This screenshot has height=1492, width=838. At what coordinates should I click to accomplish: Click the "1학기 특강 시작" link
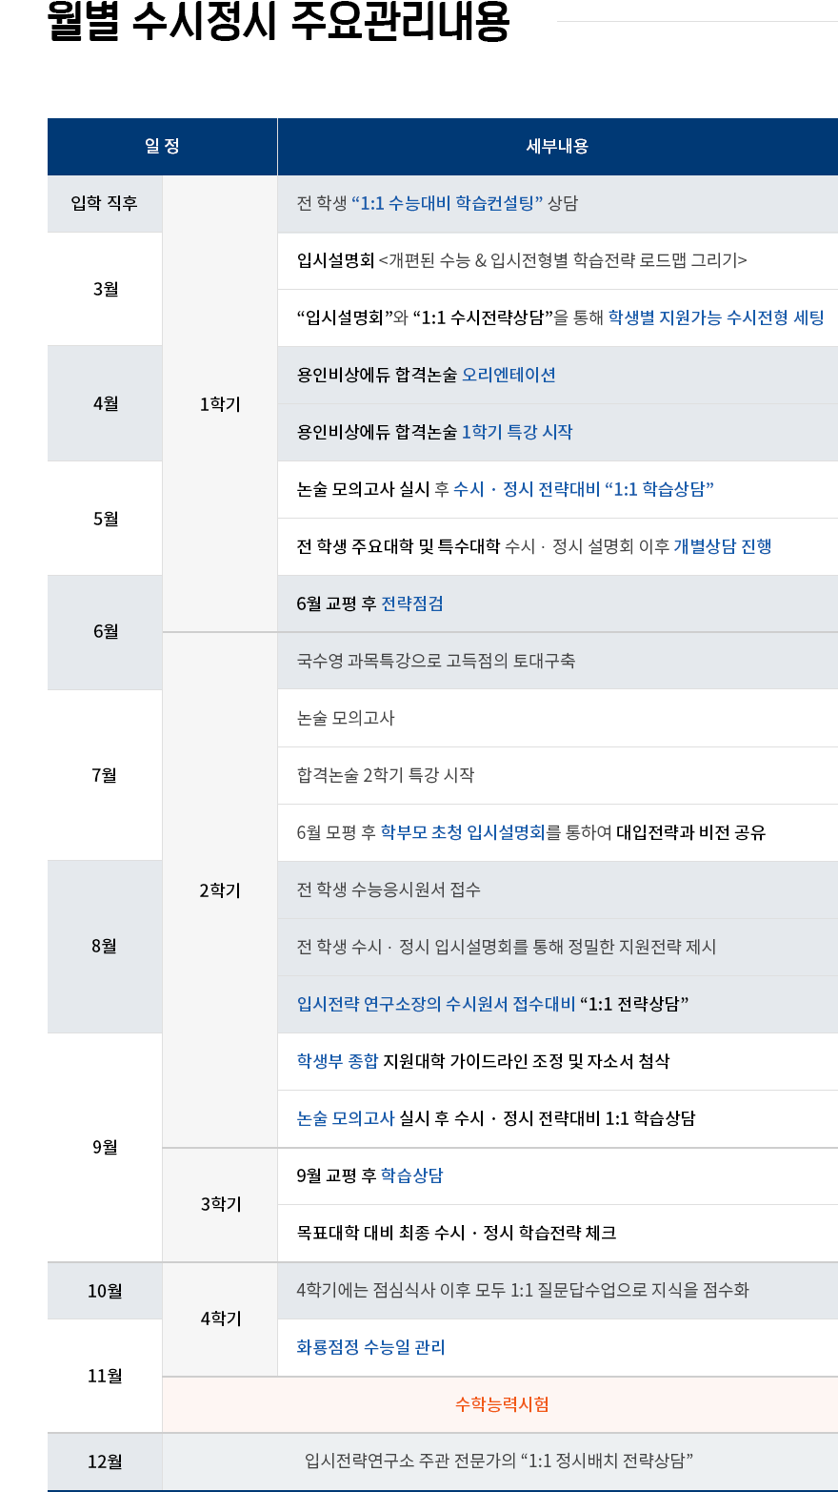[517, 432]
